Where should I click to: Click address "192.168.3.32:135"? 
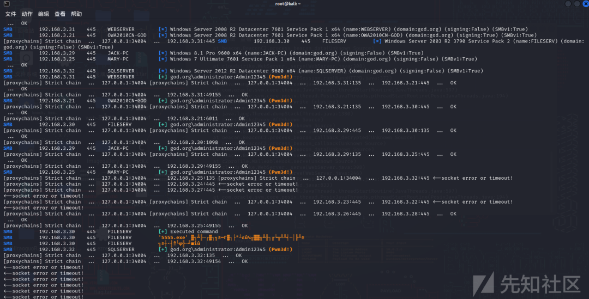point(191,255)
